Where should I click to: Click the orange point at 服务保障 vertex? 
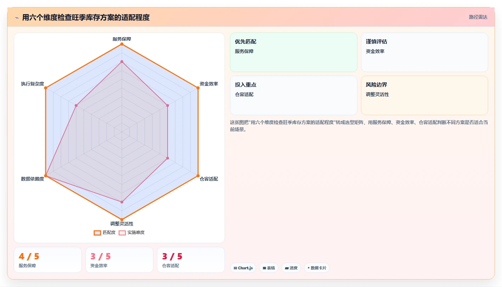click(122, 44)
